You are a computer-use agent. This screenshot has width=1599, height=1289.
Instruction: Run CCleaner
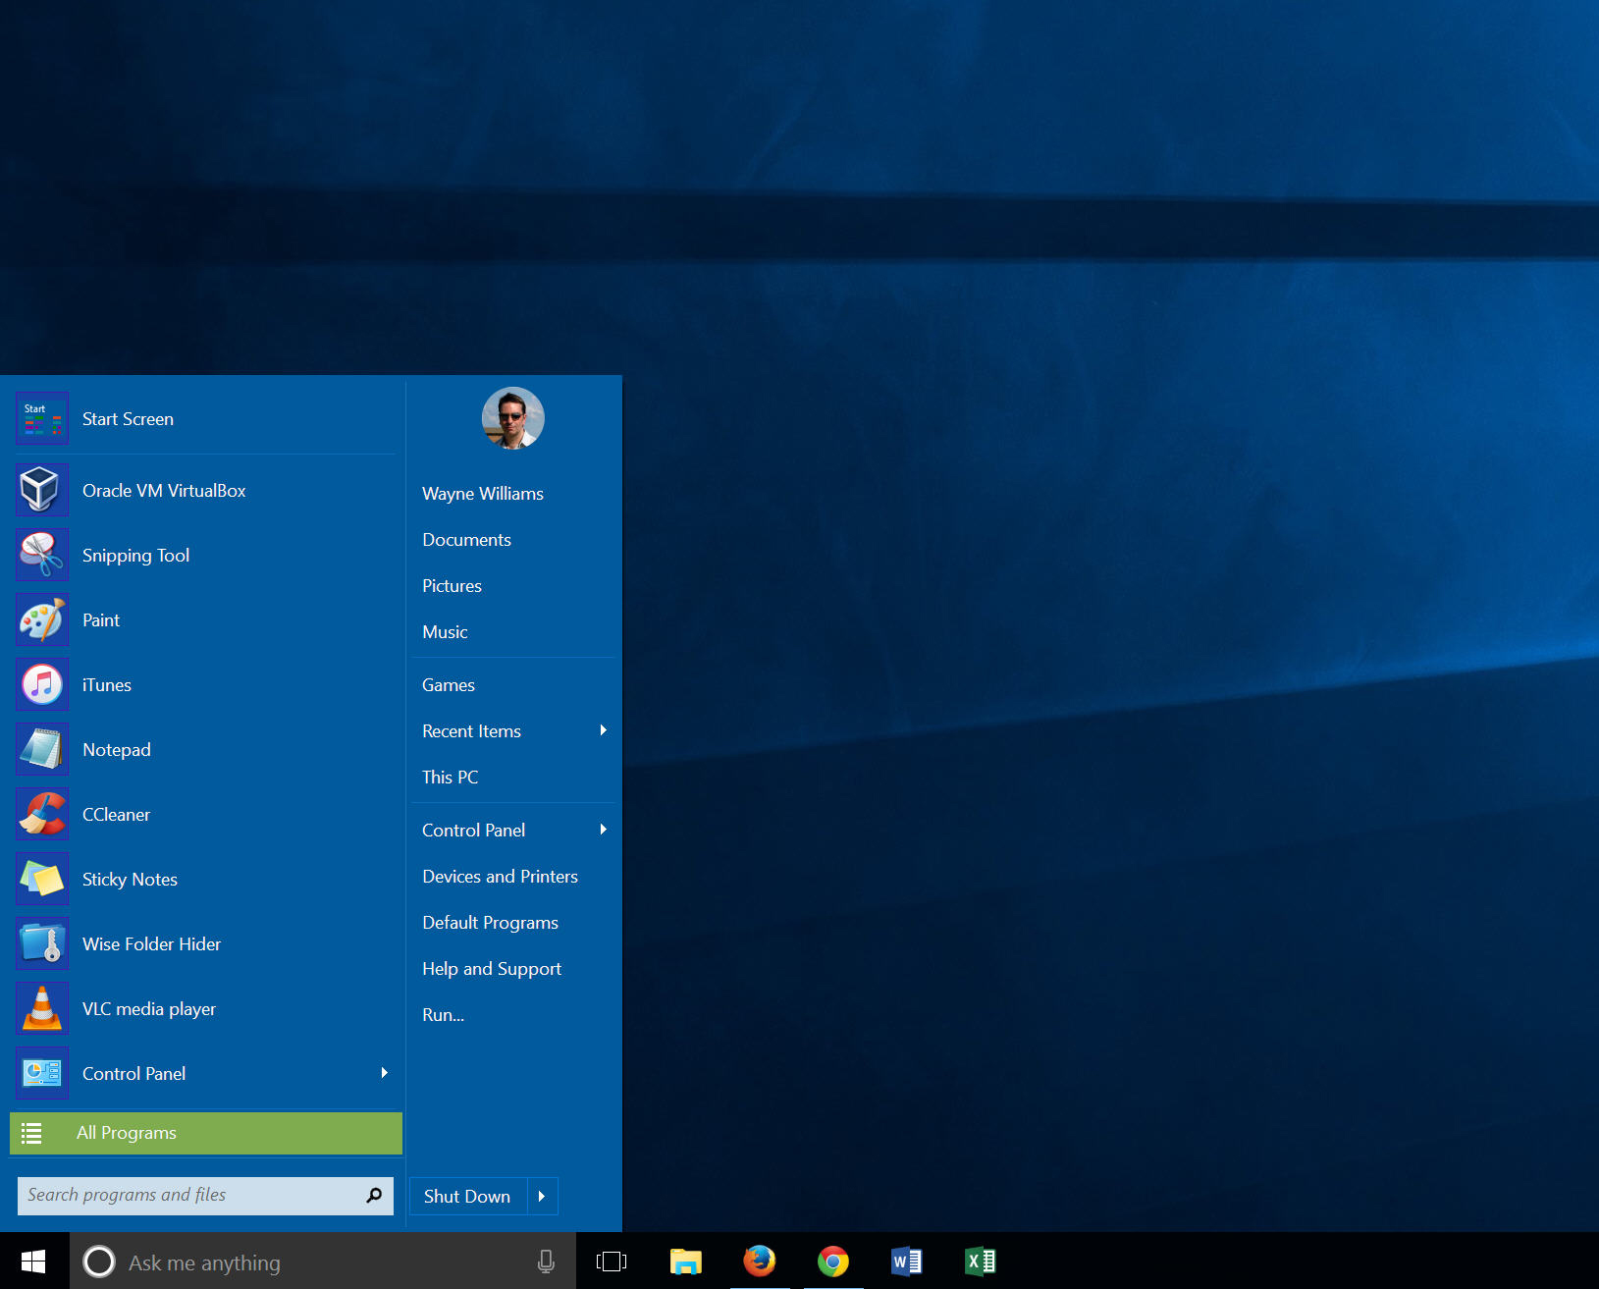(x=115, y=814)
